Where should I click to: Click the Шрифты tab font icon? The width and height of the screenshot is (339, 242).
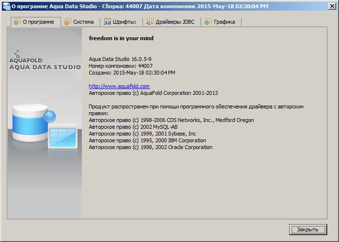tap(107, 22)
